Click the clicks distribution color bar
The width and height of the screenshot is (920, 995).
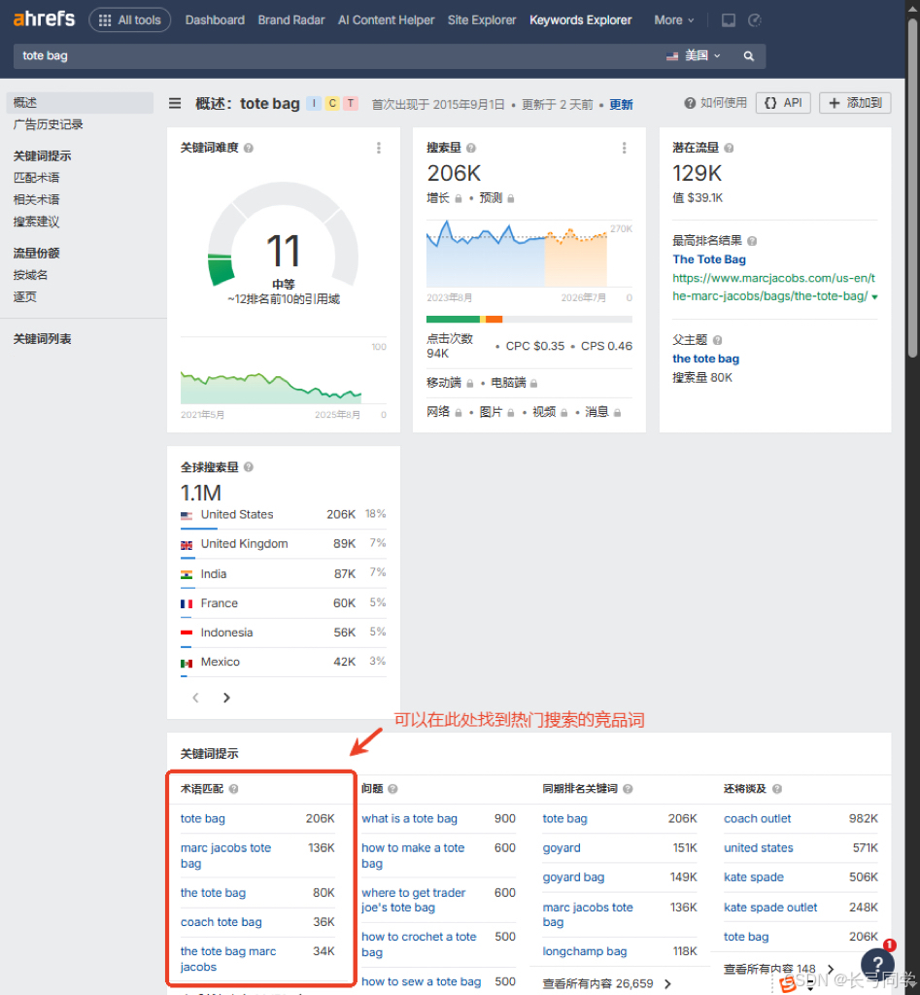(529, 319)
